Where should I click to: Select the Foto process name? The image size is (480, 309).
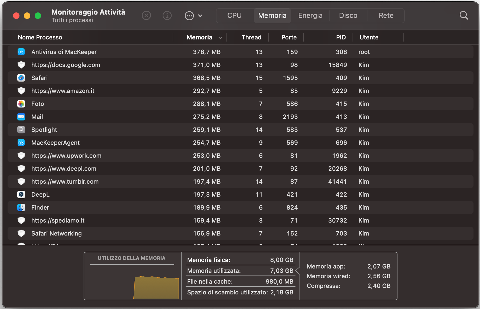click(38, 104)
